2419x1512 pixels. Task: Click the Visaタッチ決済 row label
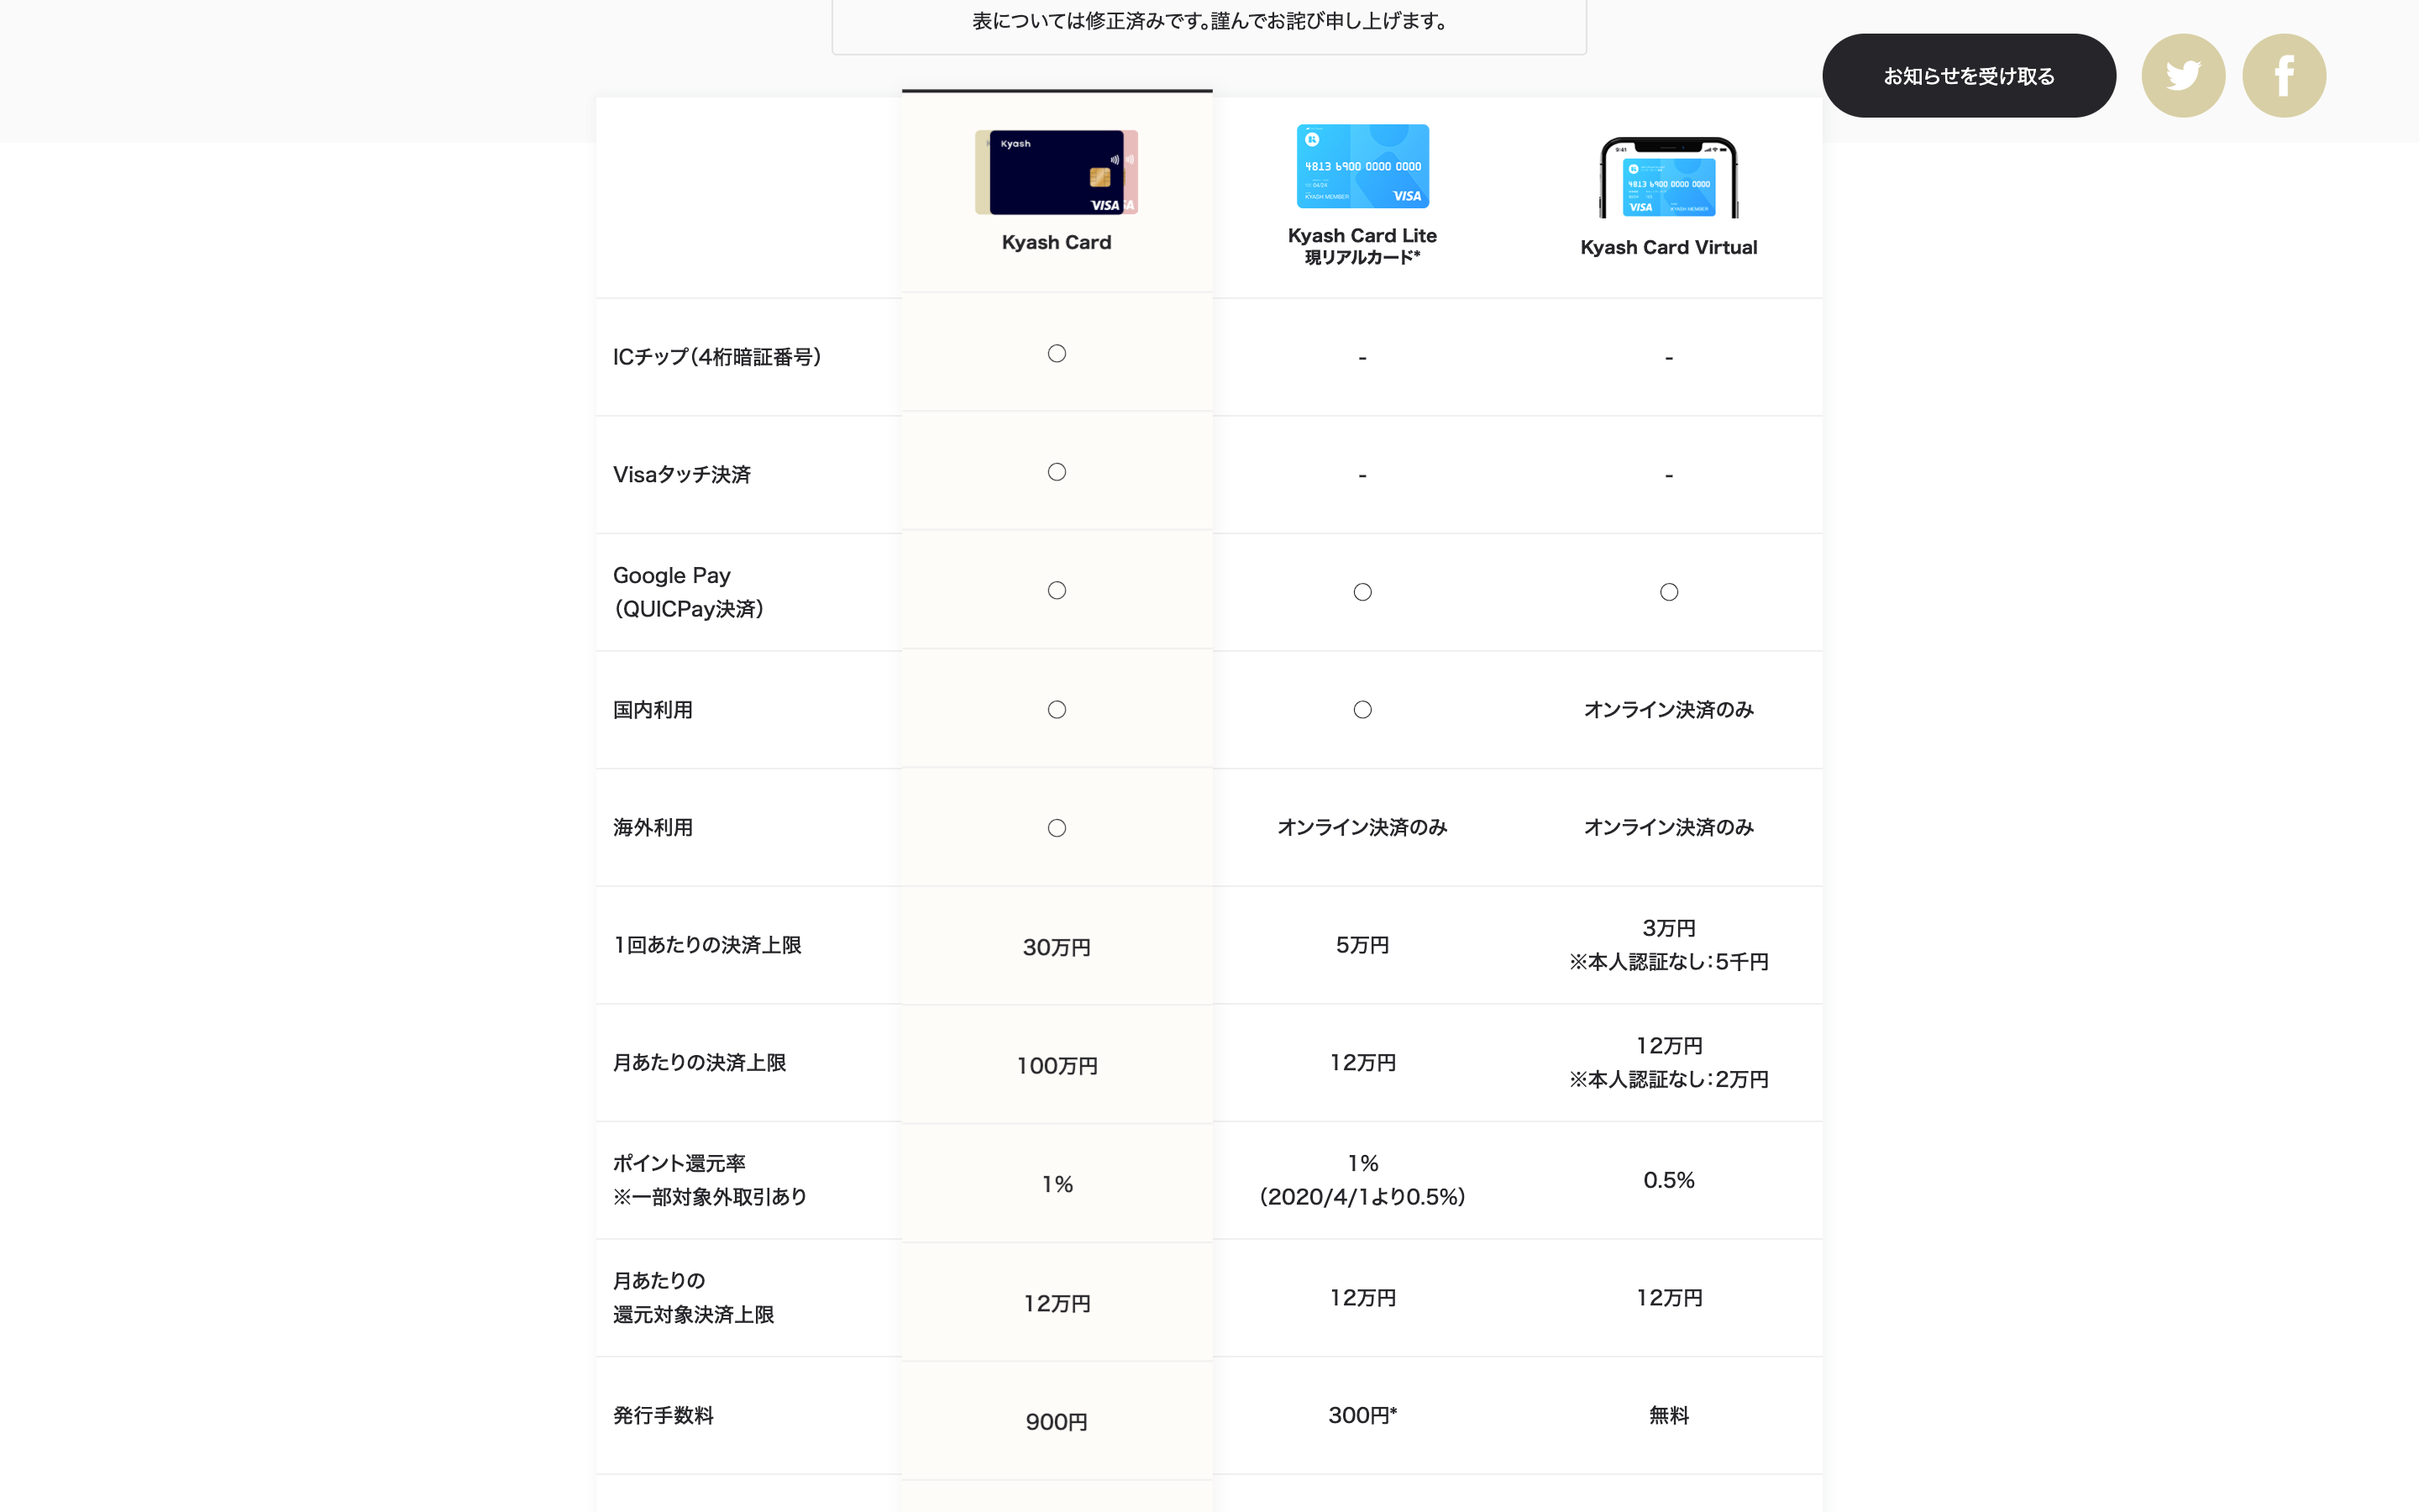click(x=682, y=475)
